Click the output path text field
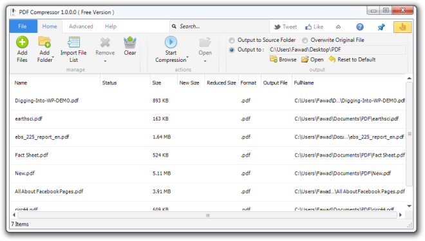The image size is (425, 241). (x=337, y=50)
